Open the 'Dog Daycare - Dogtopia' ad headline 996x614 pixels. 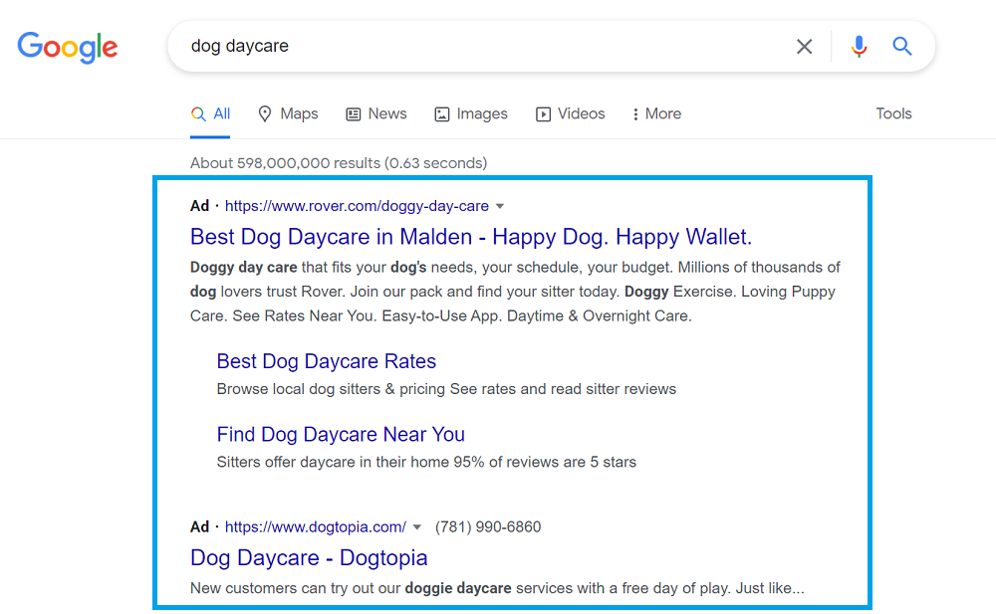coord(309,558)
